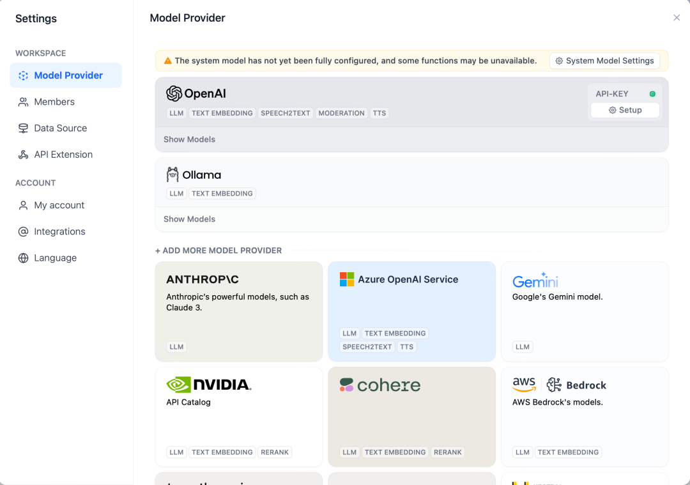
Task: Click the LLM tag on the Anthropic card
Action: point(176,347)
